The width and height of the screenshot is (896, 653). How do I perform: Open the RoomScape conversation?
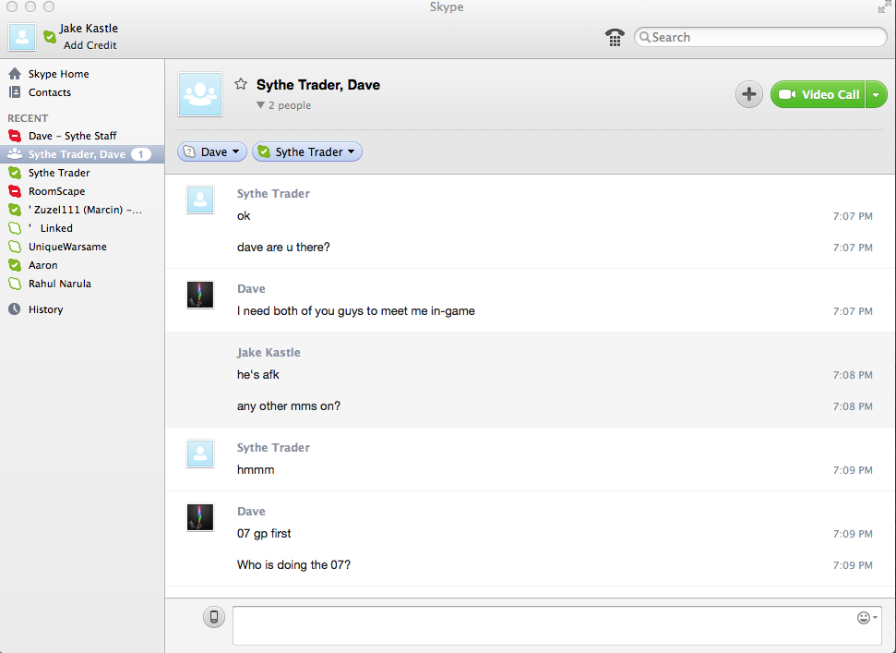point(56,191)
